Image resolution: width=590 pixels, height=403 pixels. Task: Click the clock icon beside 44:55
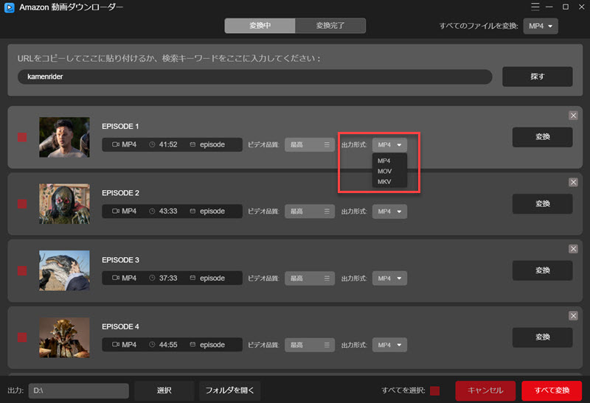tap(152, 344)
